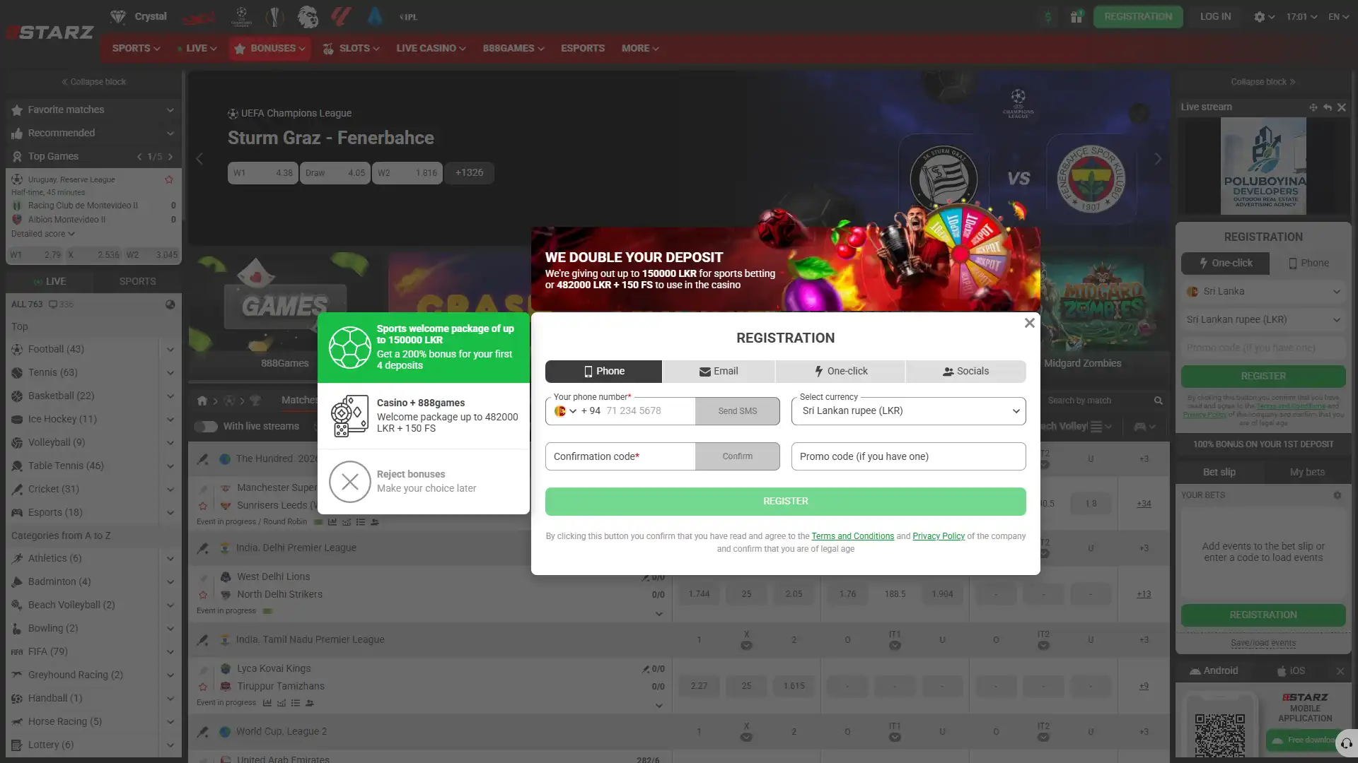Open the Sri Lanka country dropdown in sidebar
The image size is (1358, 763).
pyautogui.click(x=1263, y=291)
